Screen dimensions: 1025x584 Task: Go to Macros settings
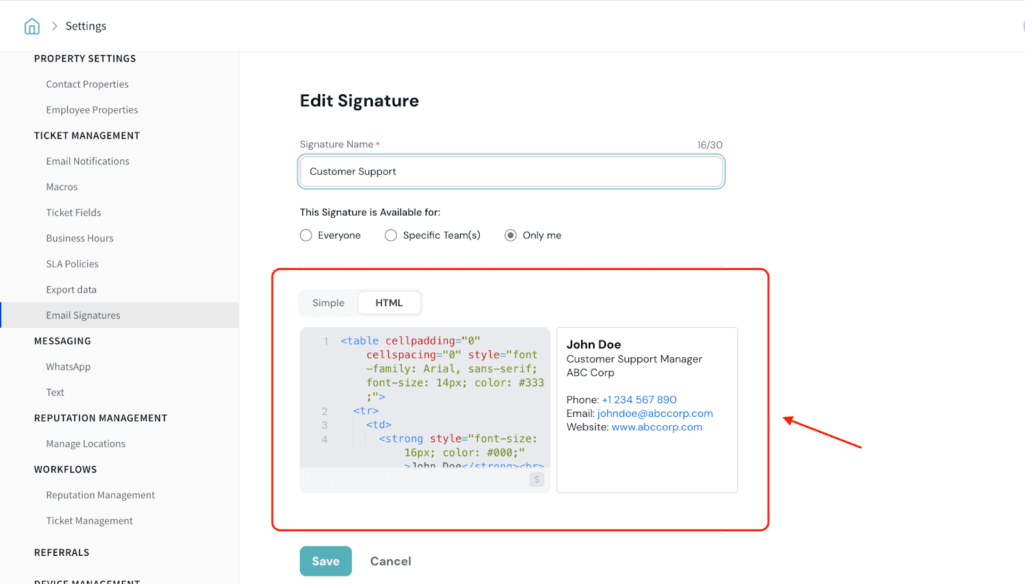click(61, 187)
